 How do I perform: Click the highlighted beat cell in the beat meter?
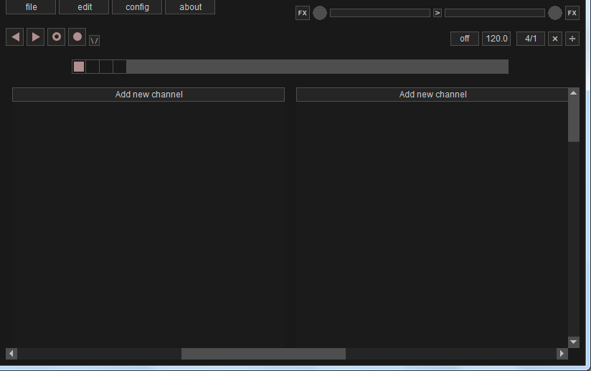pyautogui.click(x=79, y=67)
